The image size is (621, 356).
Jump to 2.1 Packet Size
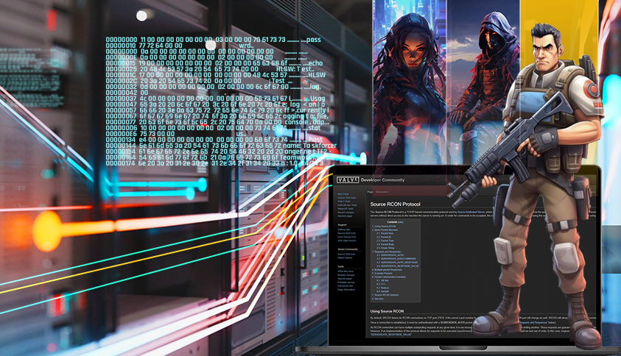(385, 233)
